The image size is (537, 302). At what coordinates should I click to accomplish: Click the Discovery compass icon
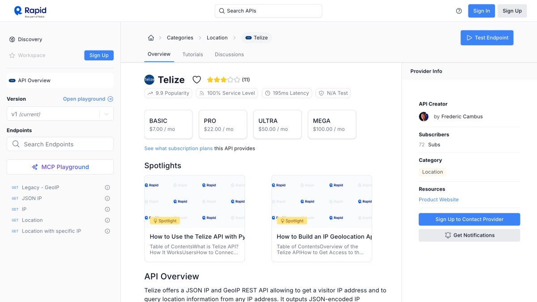[12, 39]
